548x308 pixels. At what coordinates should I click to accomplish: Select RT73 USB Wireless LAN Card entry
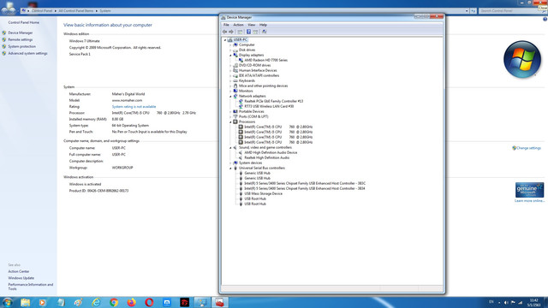269,106
